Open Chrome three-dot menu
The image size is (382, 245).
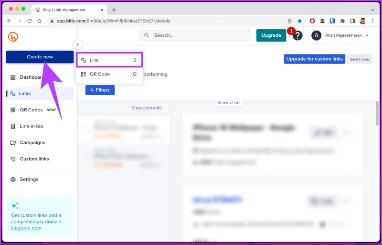click(x=373, y=21)
